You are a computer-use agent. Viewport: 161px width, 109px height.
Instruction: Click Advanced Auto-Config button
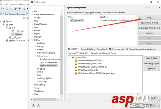tap(150, 28)
